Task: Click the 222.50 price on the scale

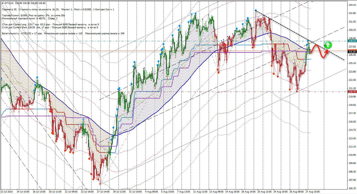Action: click(x=352, y=80)
